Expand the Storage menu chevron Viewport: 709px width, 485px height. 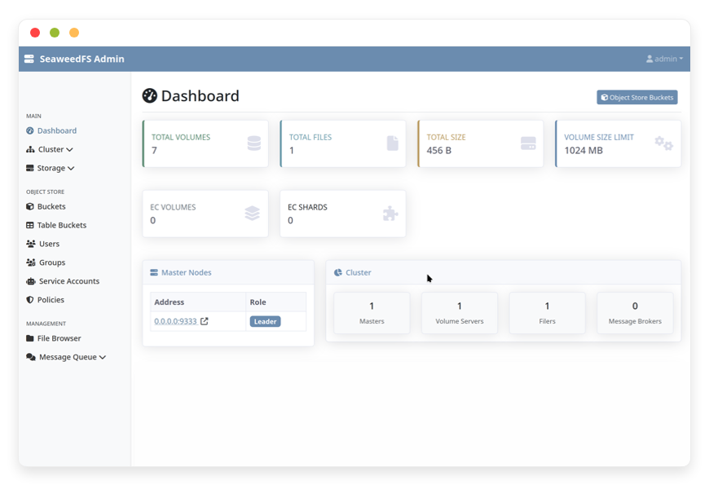coord(71,168)
